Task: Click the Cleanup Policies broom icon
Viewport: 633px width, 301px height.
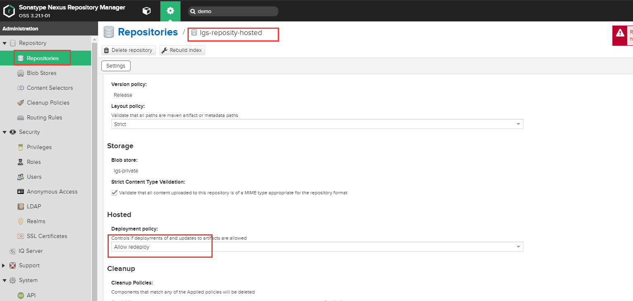Action: (21, 103)
